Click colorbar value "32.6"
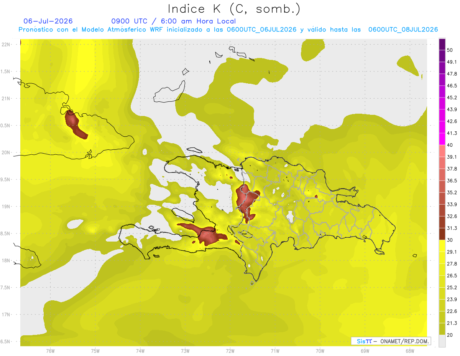 coord(452,216)
